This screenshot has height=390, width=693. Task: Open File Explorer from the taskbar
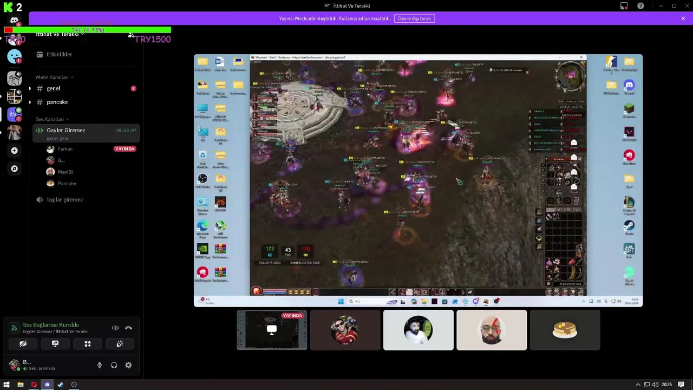[x=20, y=385]
